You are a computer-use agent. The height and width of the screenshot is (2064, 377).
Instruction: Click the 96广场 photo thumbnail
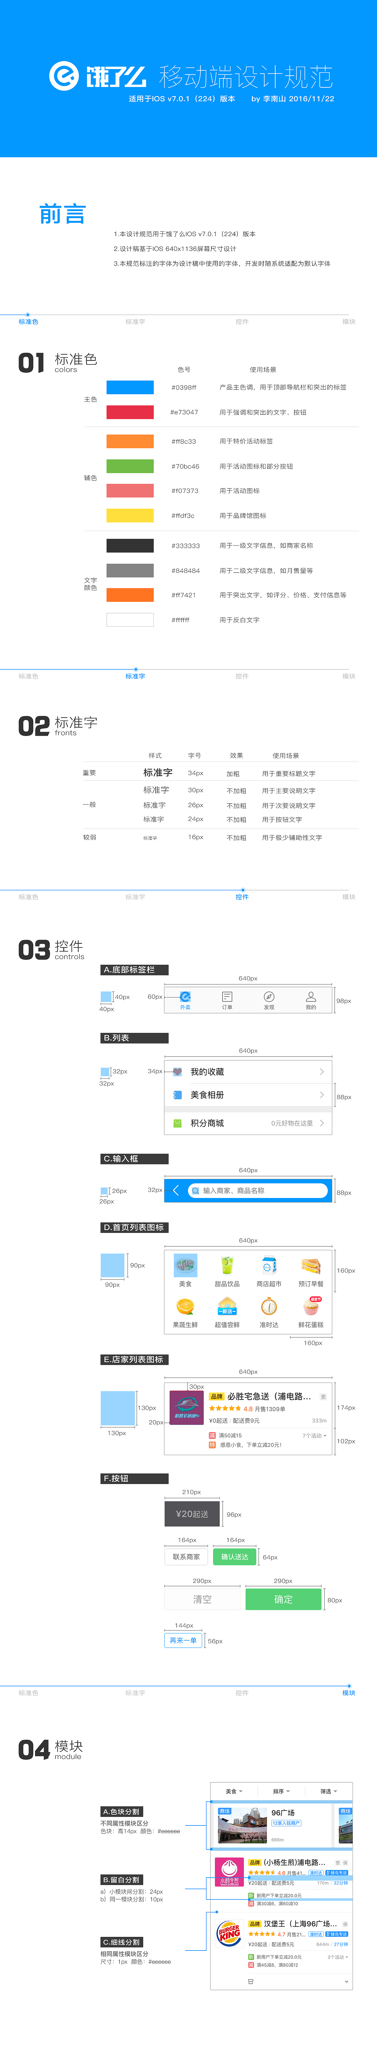(242, 1825)
